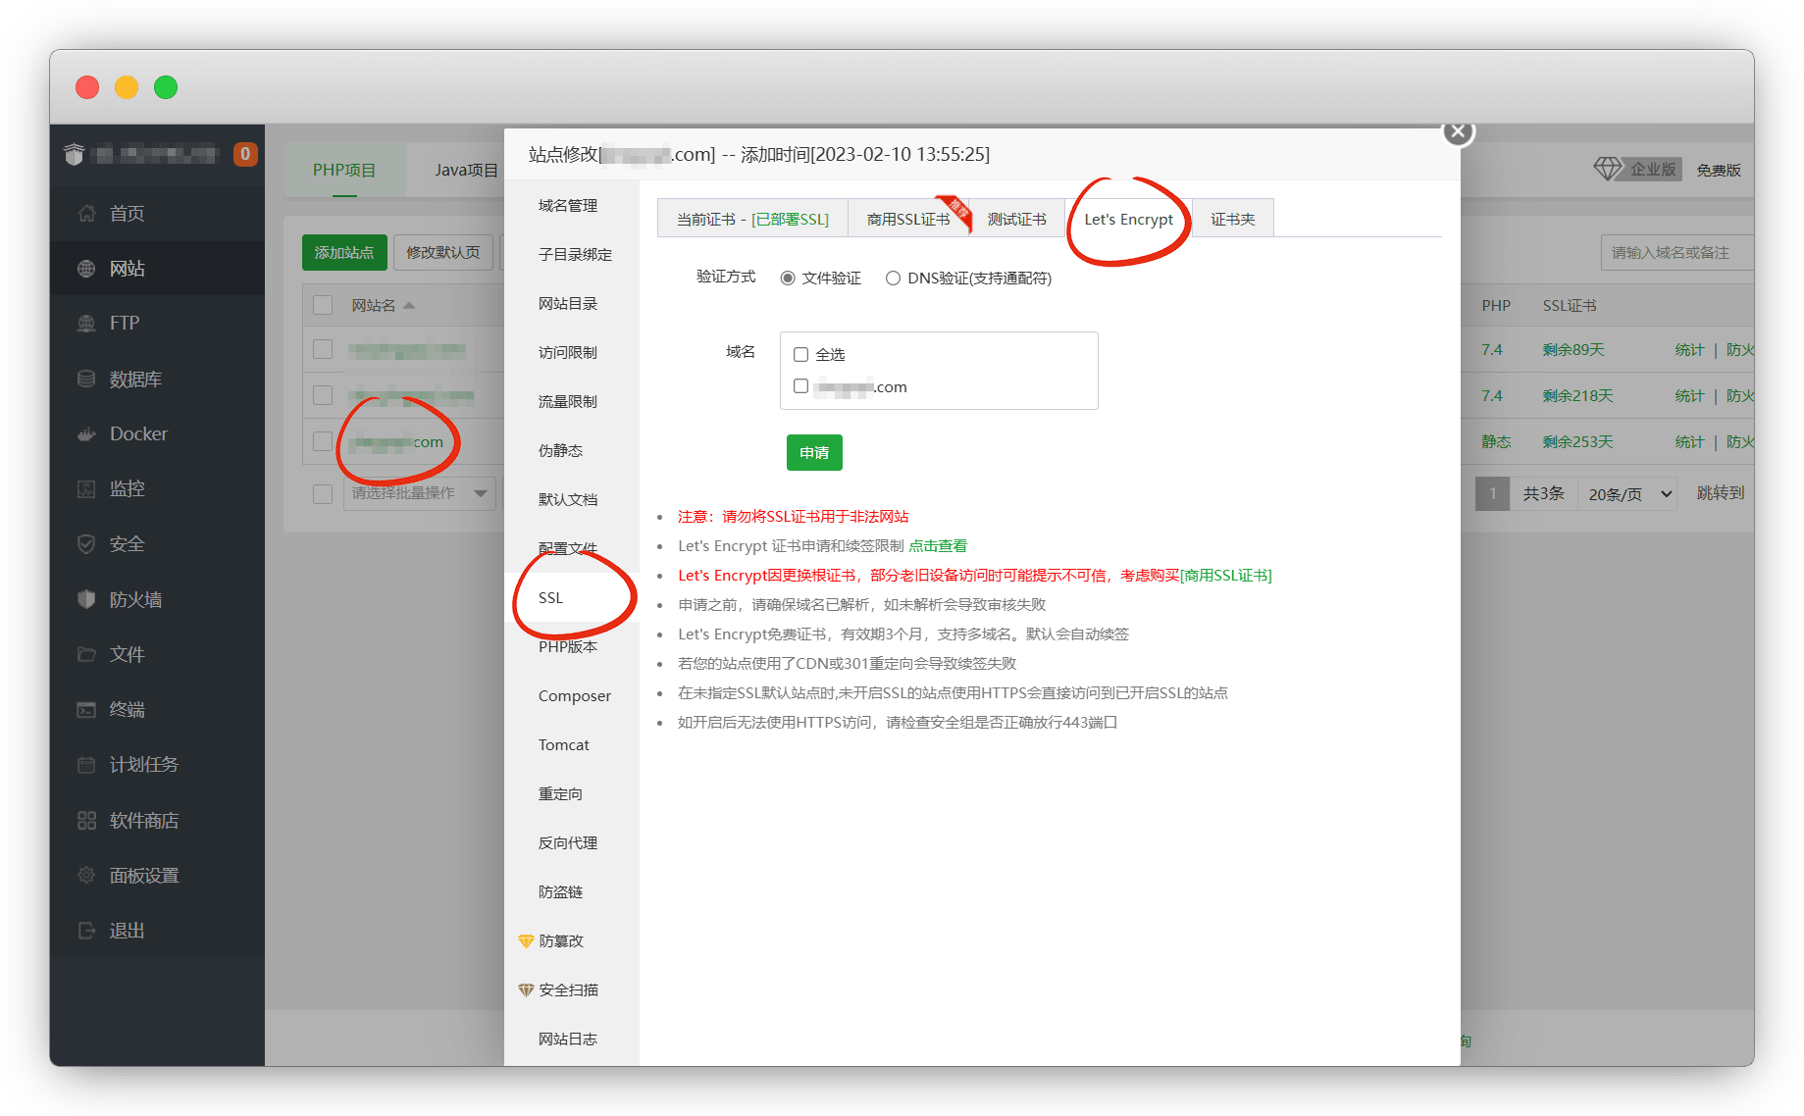Open firewall shield icon in sidebar
This screenshot has width=1804, height=1116.
pyautogui.click(x=86, y=599)
